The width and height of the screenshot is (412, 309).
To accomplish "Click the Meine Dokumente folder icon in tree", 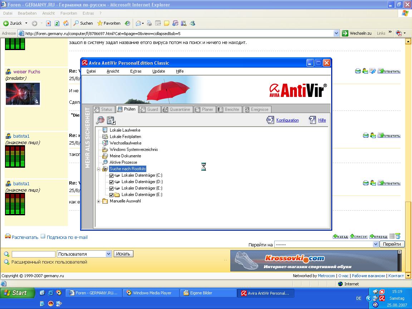I will pyautogui.click(x=105, y=156).
